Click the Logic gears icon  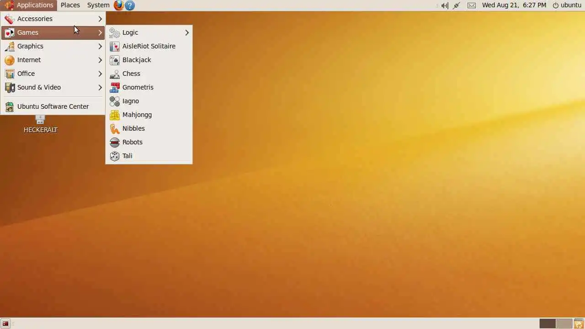(115, 32)
